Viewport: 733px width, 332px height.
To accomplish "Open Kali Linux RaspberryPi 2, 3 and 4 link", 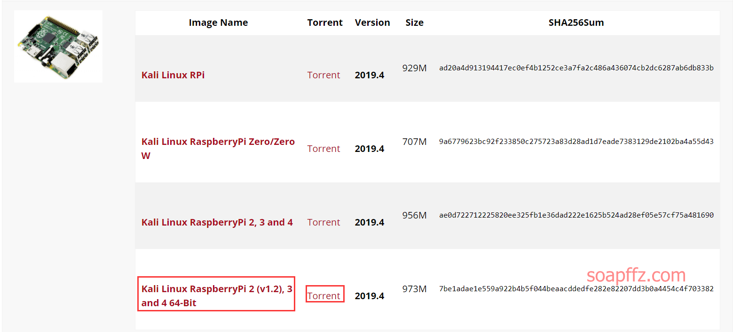I will pos(217,222).
